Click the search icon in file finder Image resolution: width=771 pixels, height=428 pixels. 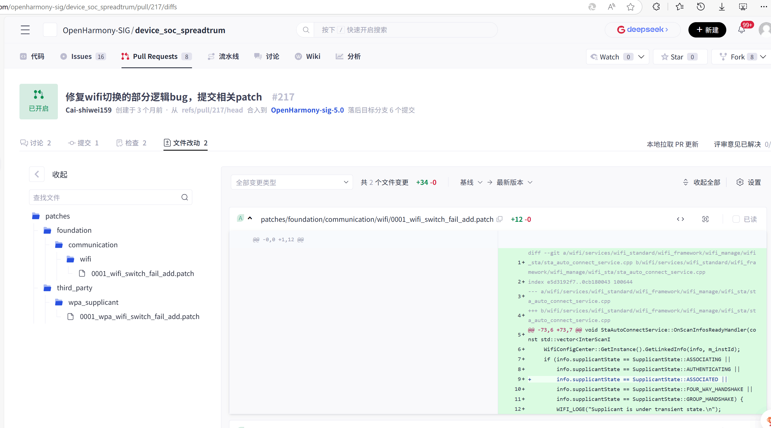coord(184,197)
